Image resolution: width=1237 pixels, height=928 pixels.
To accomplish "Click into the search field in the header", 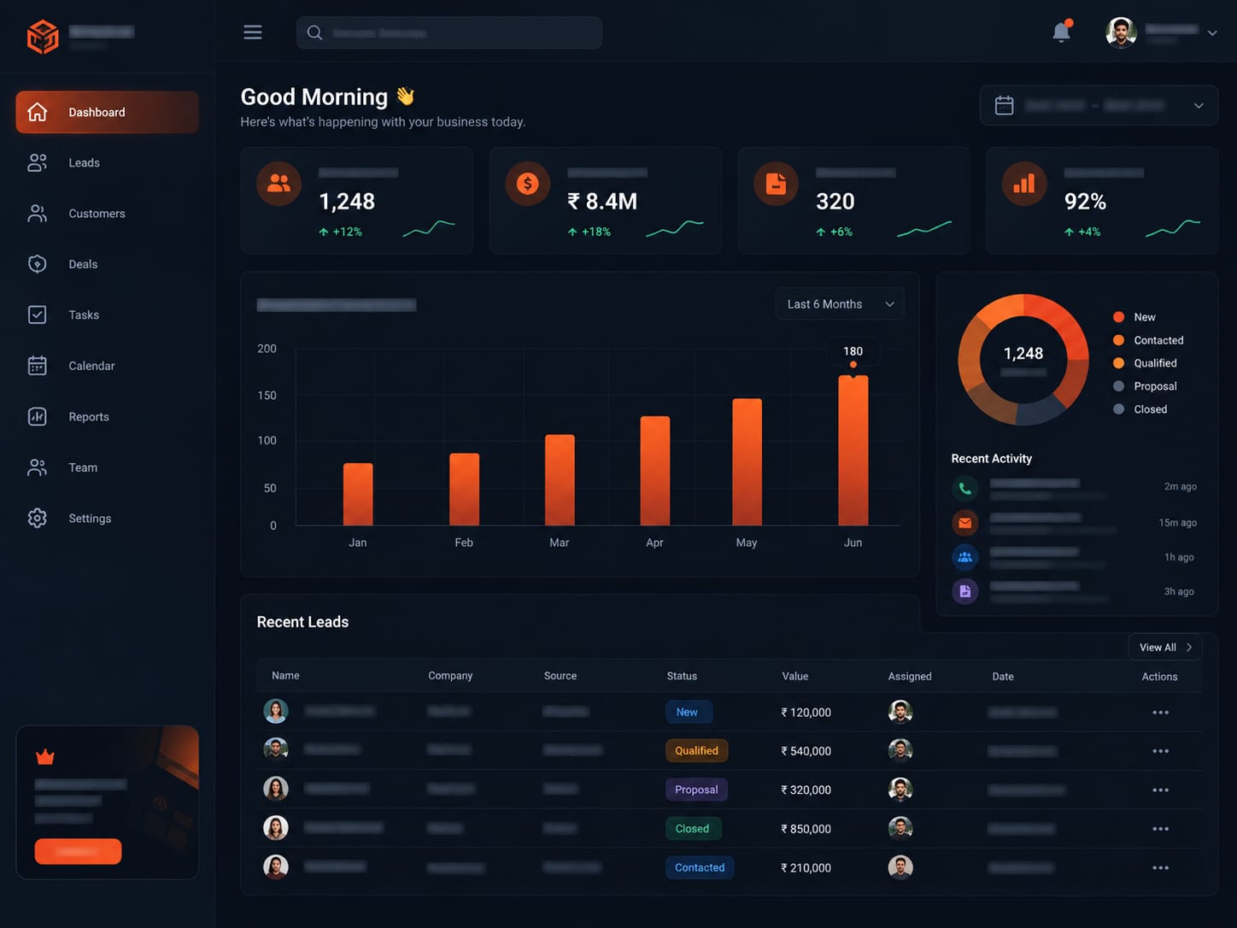I will pyautogui.click(x=449, y=32).
